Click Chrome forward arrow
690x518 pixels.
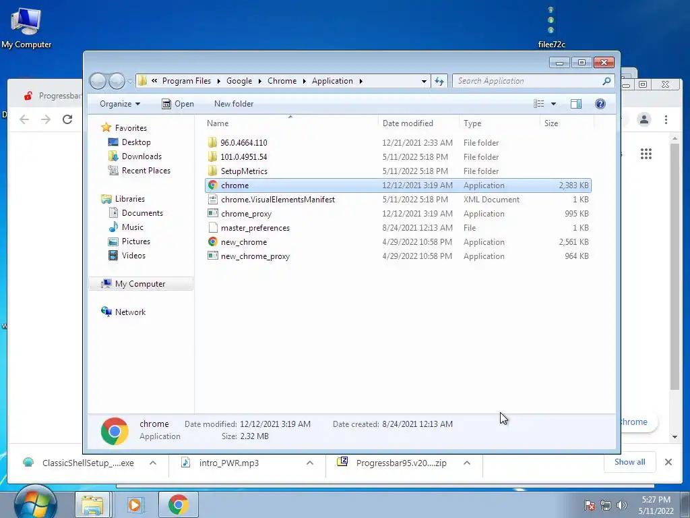tap(46, 119)
